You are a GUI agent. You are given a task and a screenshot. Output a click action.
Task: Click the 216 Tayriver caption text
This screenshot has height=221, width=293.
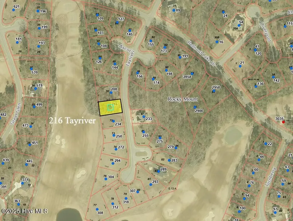[x=72, y=121]
